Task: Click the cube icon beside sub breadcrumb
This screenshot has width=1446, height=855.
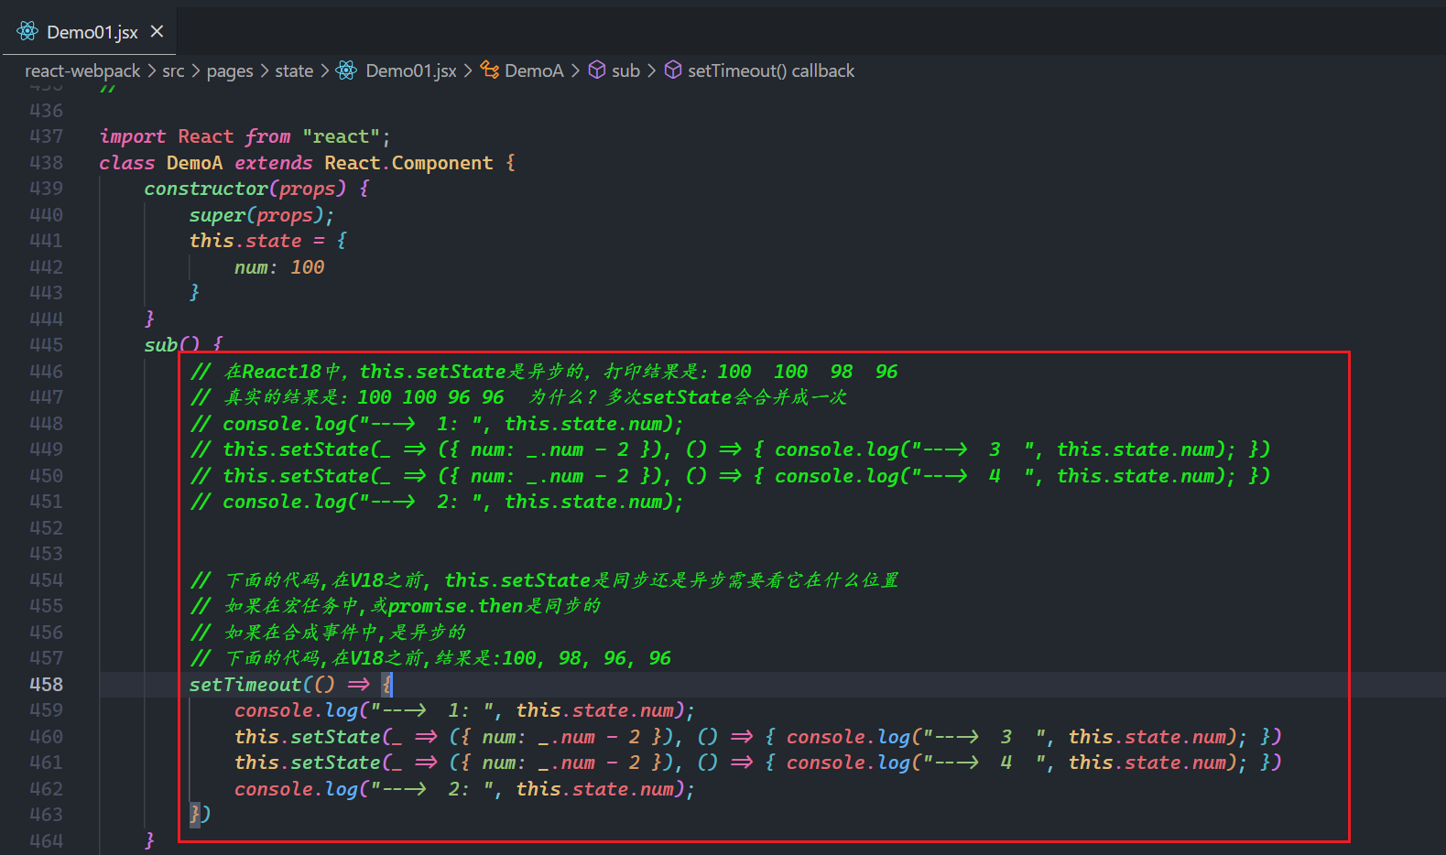Action: click(x=597, y=70)
